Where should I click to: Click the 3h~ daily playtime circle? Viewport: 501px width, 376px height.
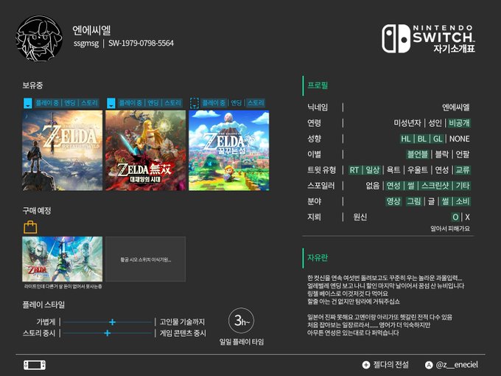coord(242,321)
